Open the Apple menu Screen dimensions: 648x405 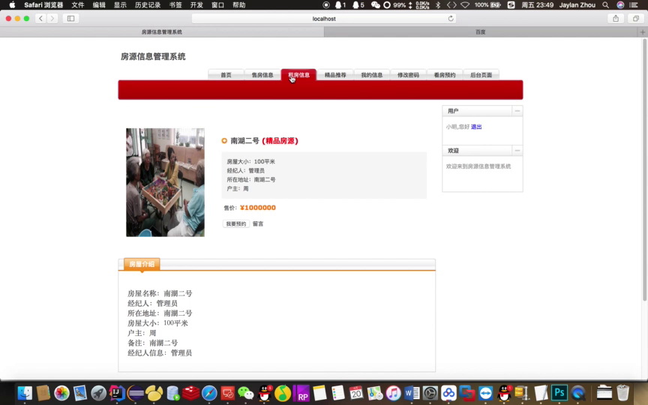(x=12, y=5)
